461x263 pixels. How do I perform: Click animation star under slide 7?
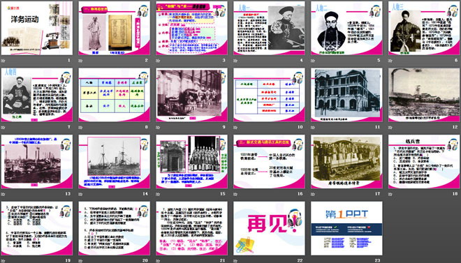[x=3, y=128]
